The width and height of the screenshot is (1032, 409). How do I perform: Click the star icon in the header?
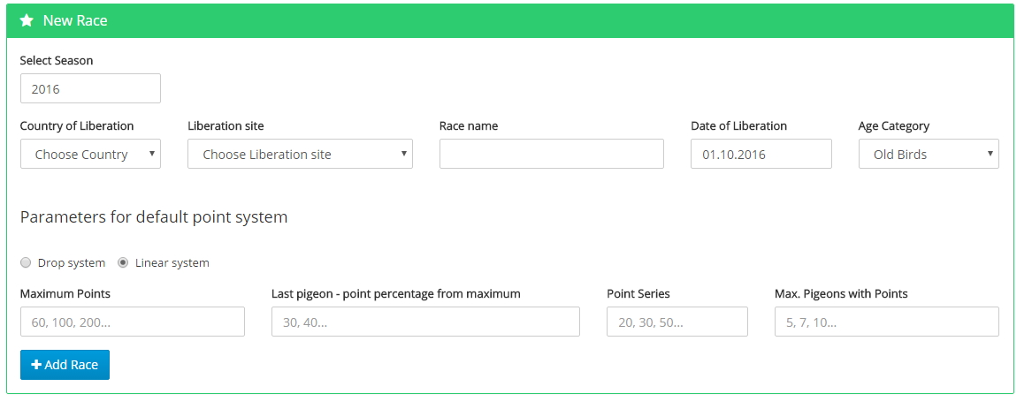[27, 20]
